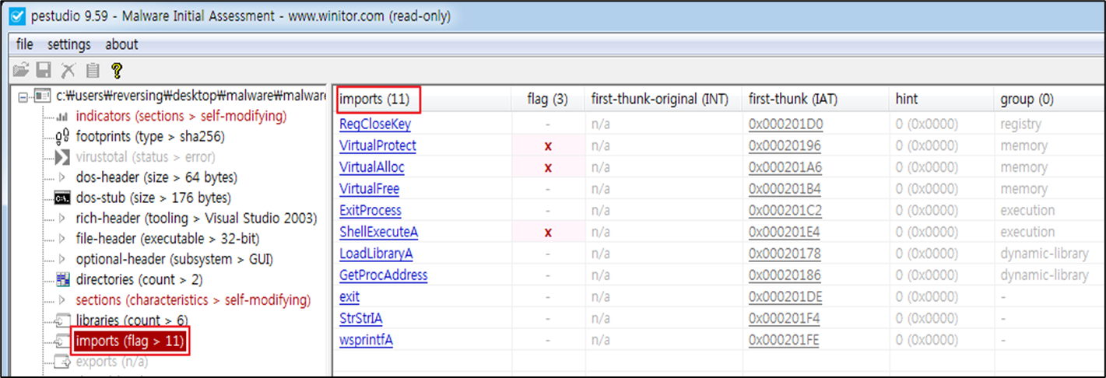
Task: Click IAT address 0x000201C2
Action: point(785,210)
